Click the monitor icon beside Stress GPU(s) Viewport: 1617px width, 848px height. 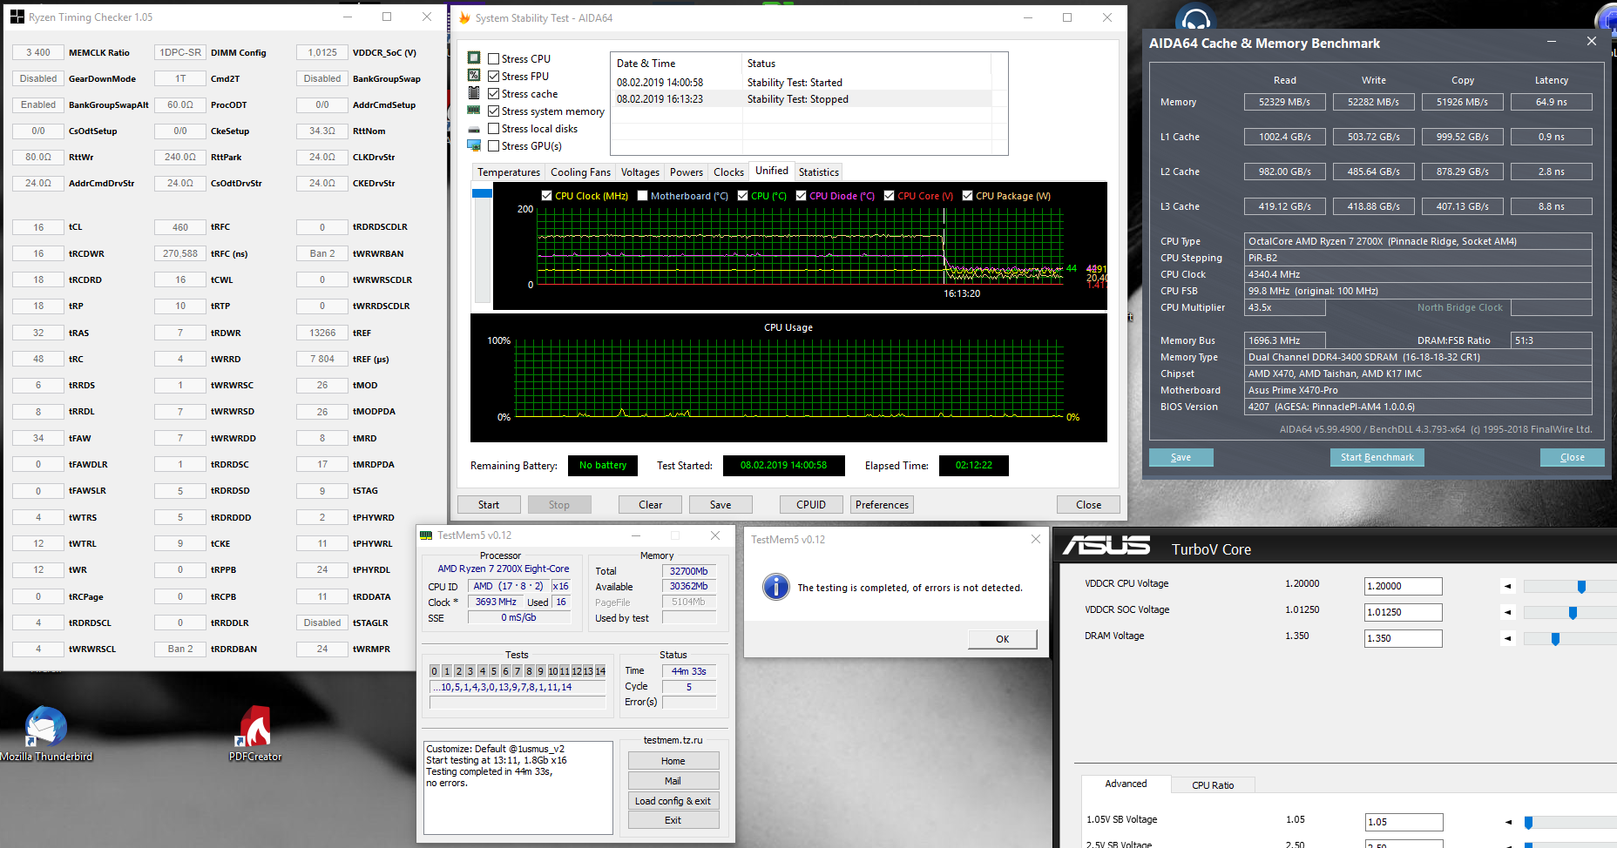coord(474,145)
